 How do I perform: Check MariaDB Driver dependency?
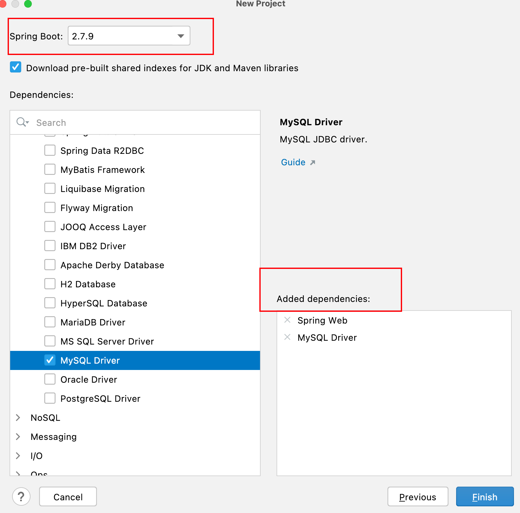coord(50,322)
